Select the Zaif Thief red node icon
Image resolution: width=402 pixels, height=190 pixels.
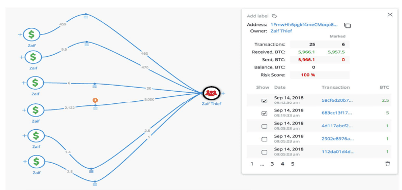211,93
